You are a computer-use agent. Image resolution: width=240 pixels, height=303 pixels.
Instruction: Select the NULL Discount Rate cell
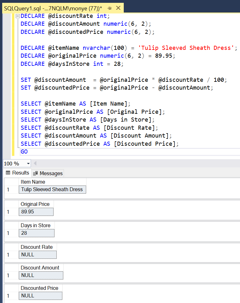click(38, 255)
